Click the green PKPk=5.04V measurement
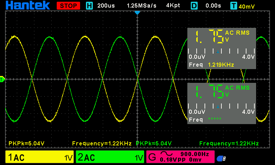The image size is (275, 165). 154,143
